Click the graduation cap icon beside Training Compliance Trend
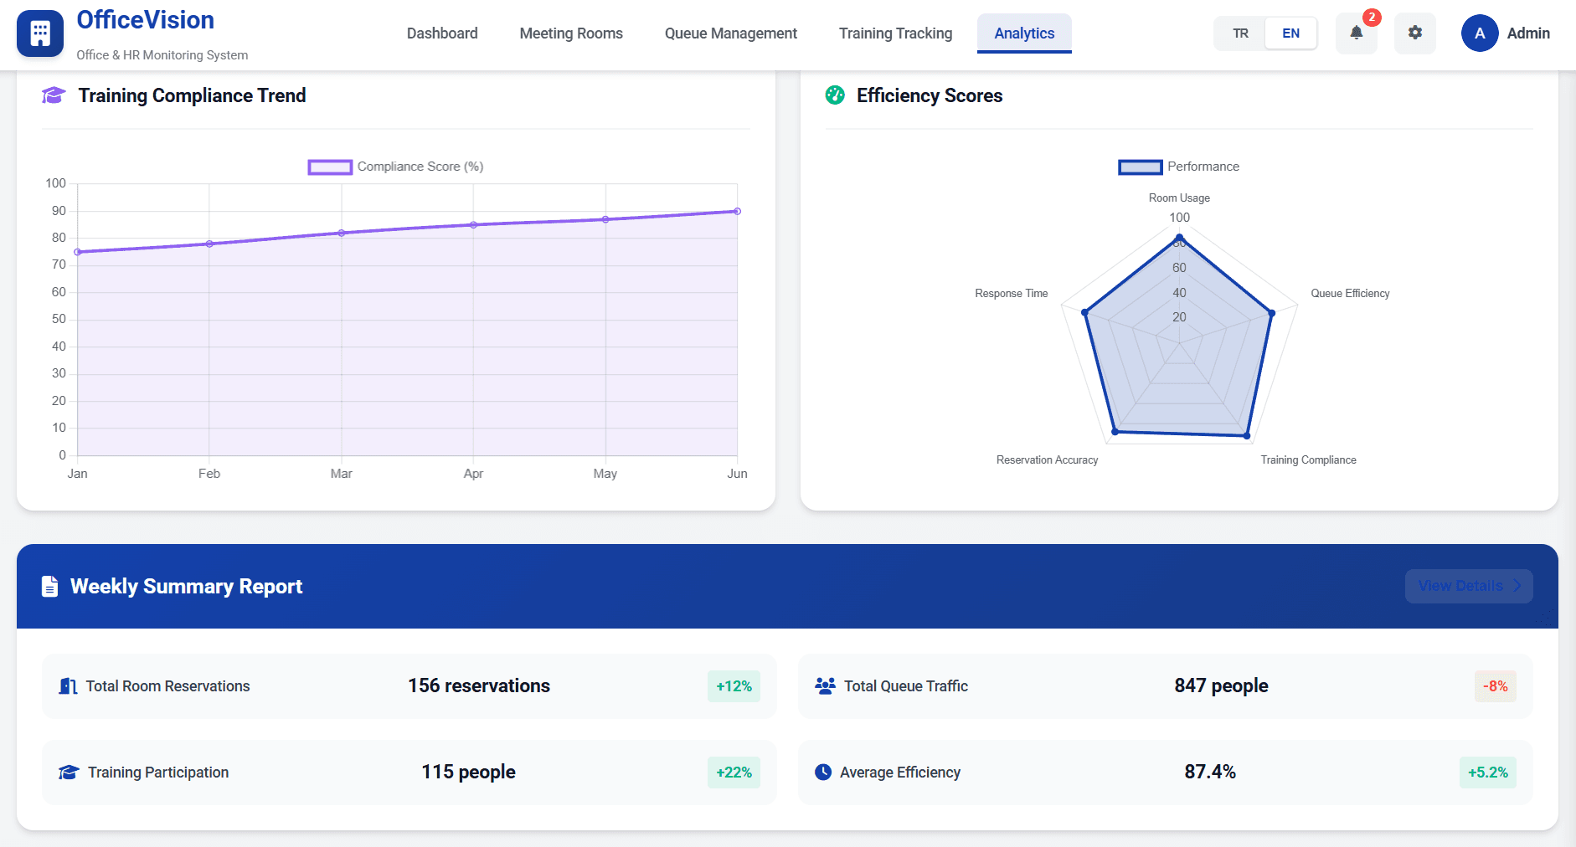 [54, 95]
